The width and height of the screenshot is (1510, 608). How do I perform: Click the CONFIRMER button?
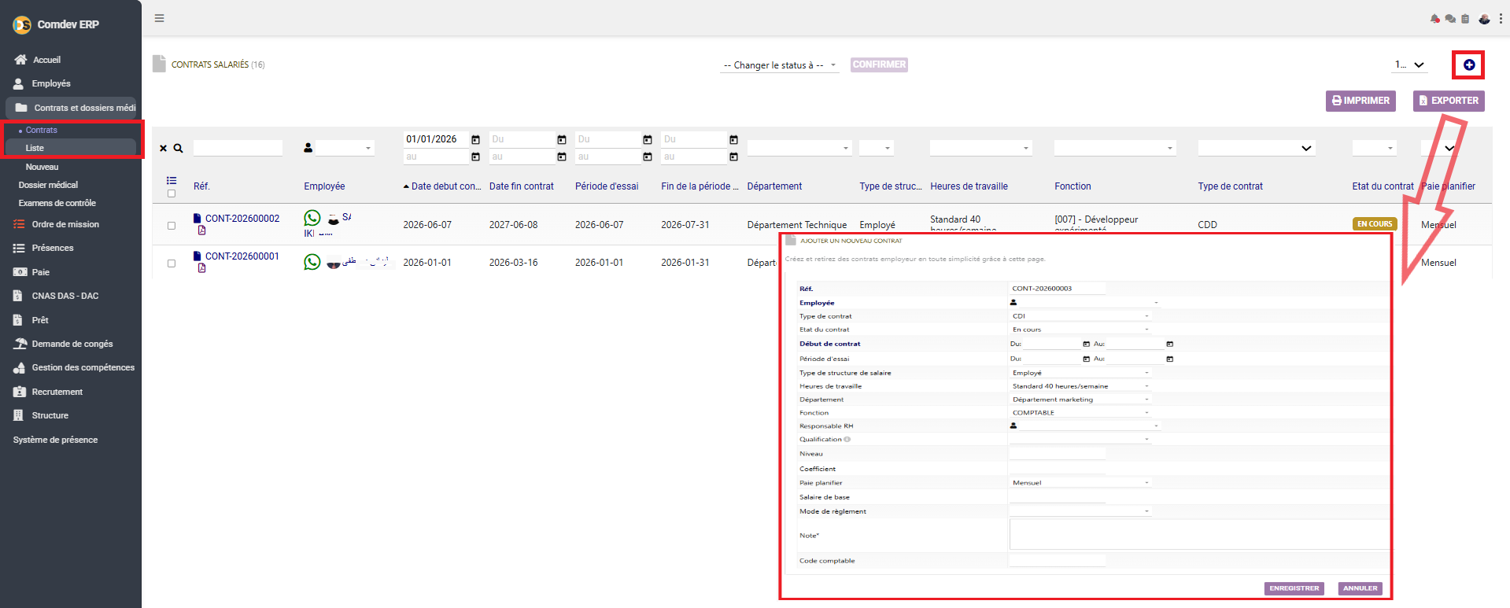pos(879,64)
